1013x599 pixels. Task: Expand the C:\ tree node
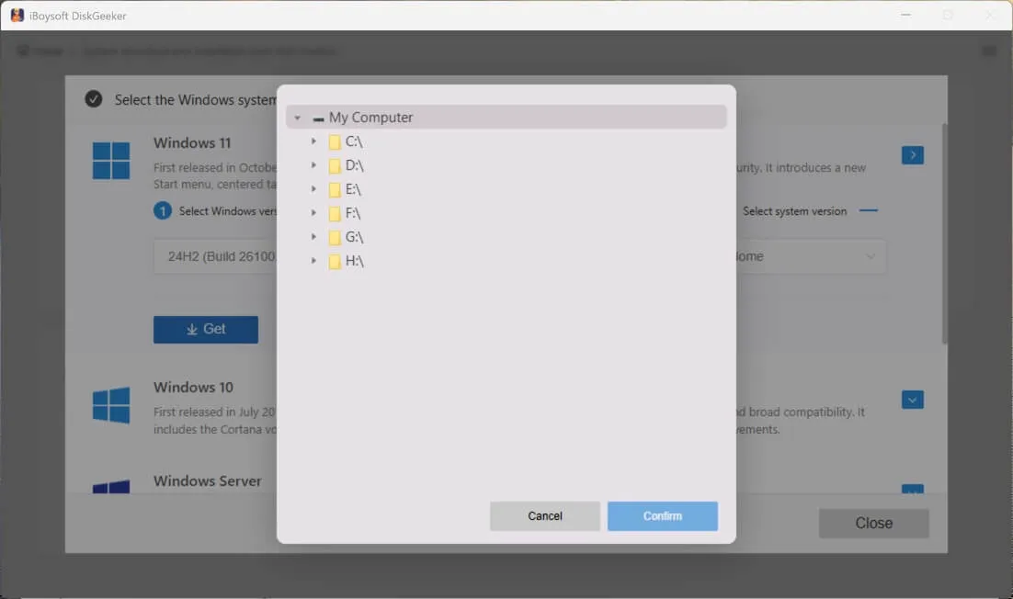coord(313,141)
